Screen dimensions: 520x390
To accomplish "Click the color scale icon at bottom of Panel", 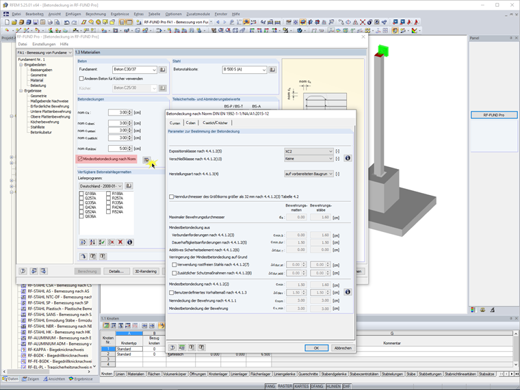I will tap(473, 309).
